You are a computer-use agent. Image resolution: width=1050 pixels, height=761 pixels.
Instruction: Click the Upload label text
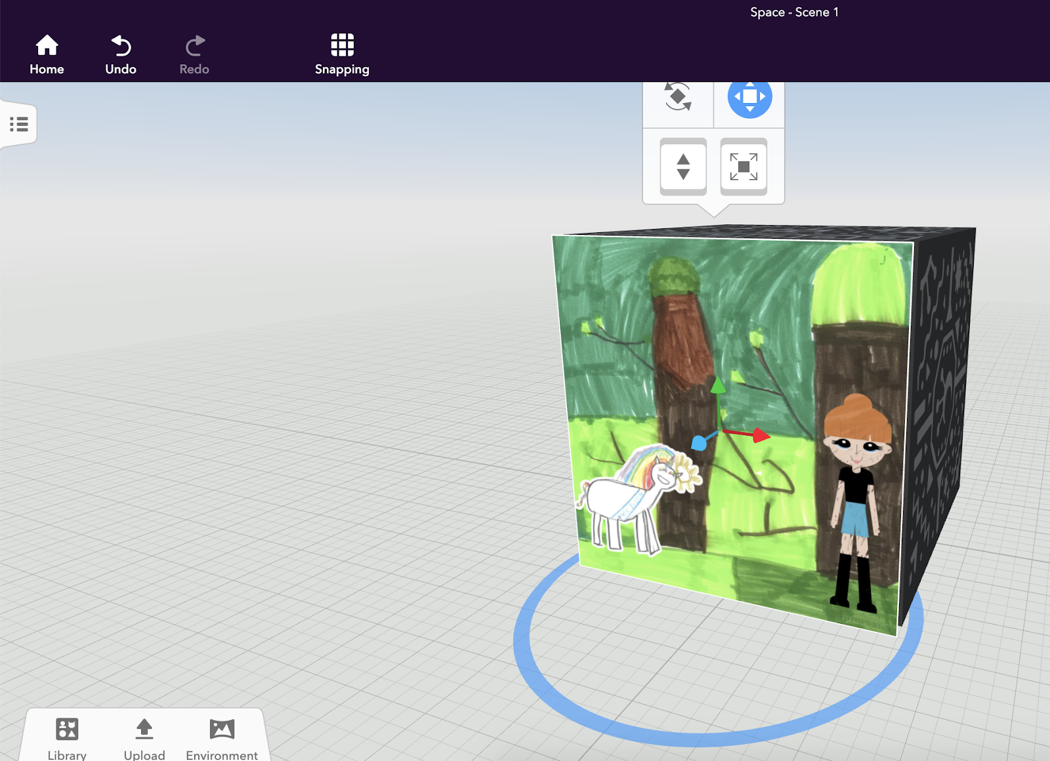coord(144,753)
